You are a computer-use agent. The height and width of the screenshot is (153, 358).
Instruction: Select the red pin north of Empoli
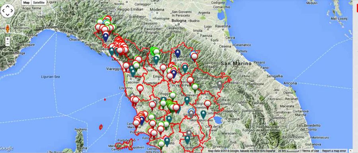coord(163,68)
